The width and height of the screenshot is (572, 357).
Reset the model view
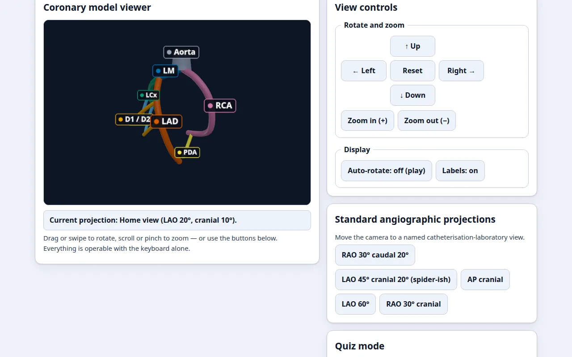pos(412,71)
